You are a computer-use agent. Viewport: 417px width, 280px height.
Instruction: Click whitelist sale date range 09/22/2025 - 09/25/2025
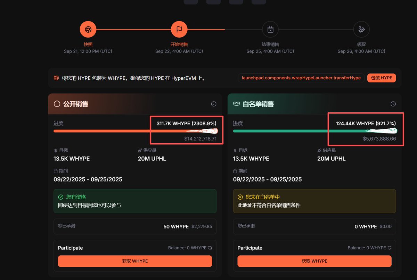tap(268, 179)
